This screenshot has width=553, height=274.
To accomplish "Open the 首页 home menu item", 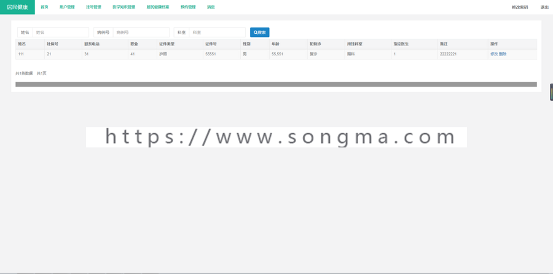I will [x=44, y=7].
